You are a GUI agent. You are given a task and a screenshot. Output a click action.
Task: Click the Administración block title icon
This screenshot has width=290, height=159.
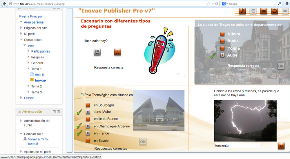click(x=19, y=112)
